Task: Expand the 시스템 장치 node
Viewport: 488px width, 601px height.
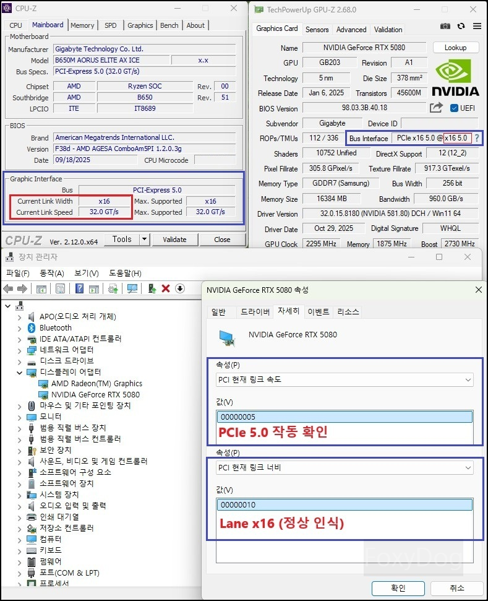Action: (x=19, y=495)
